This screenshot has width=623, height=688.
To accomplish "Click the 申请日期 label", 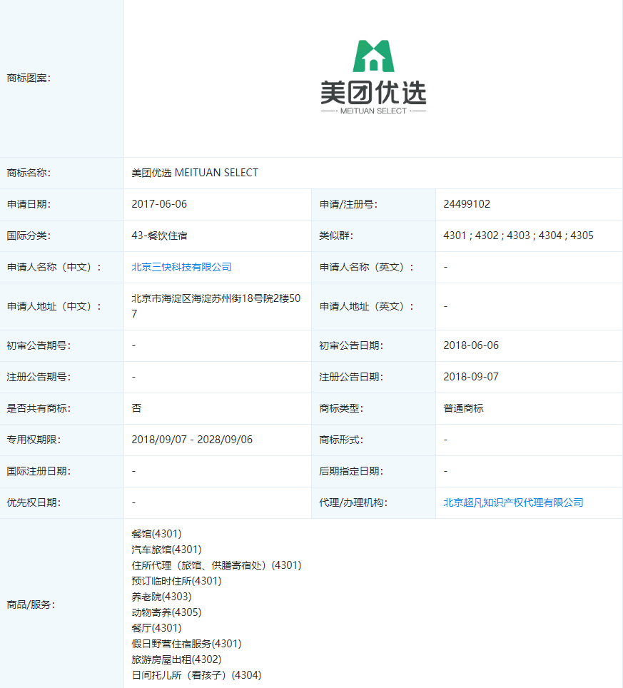I will [29, 204].
